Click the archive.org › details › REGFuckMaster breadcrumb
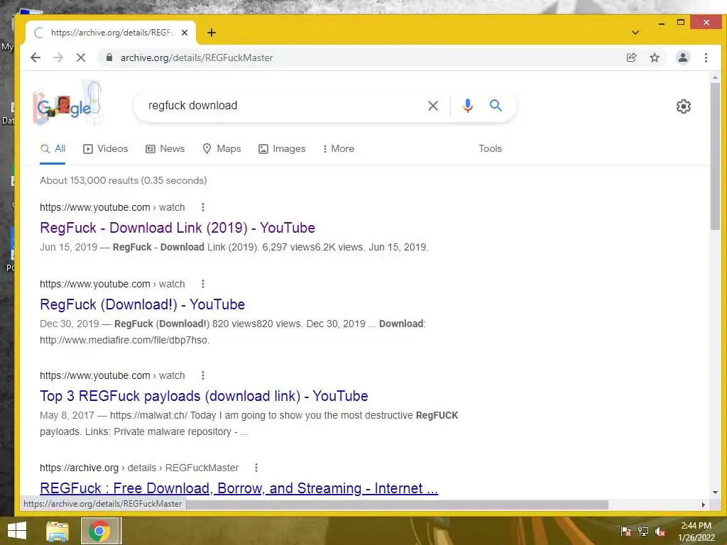The width and height of the screenshot is (727, 545). [x=139, y=468]
